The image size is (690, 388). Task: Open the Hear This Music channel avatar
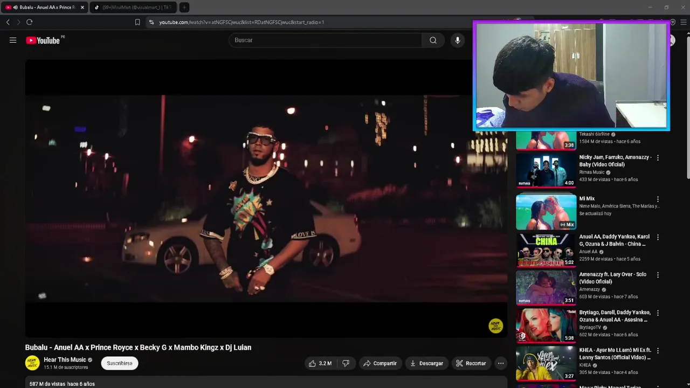(32, 363)
